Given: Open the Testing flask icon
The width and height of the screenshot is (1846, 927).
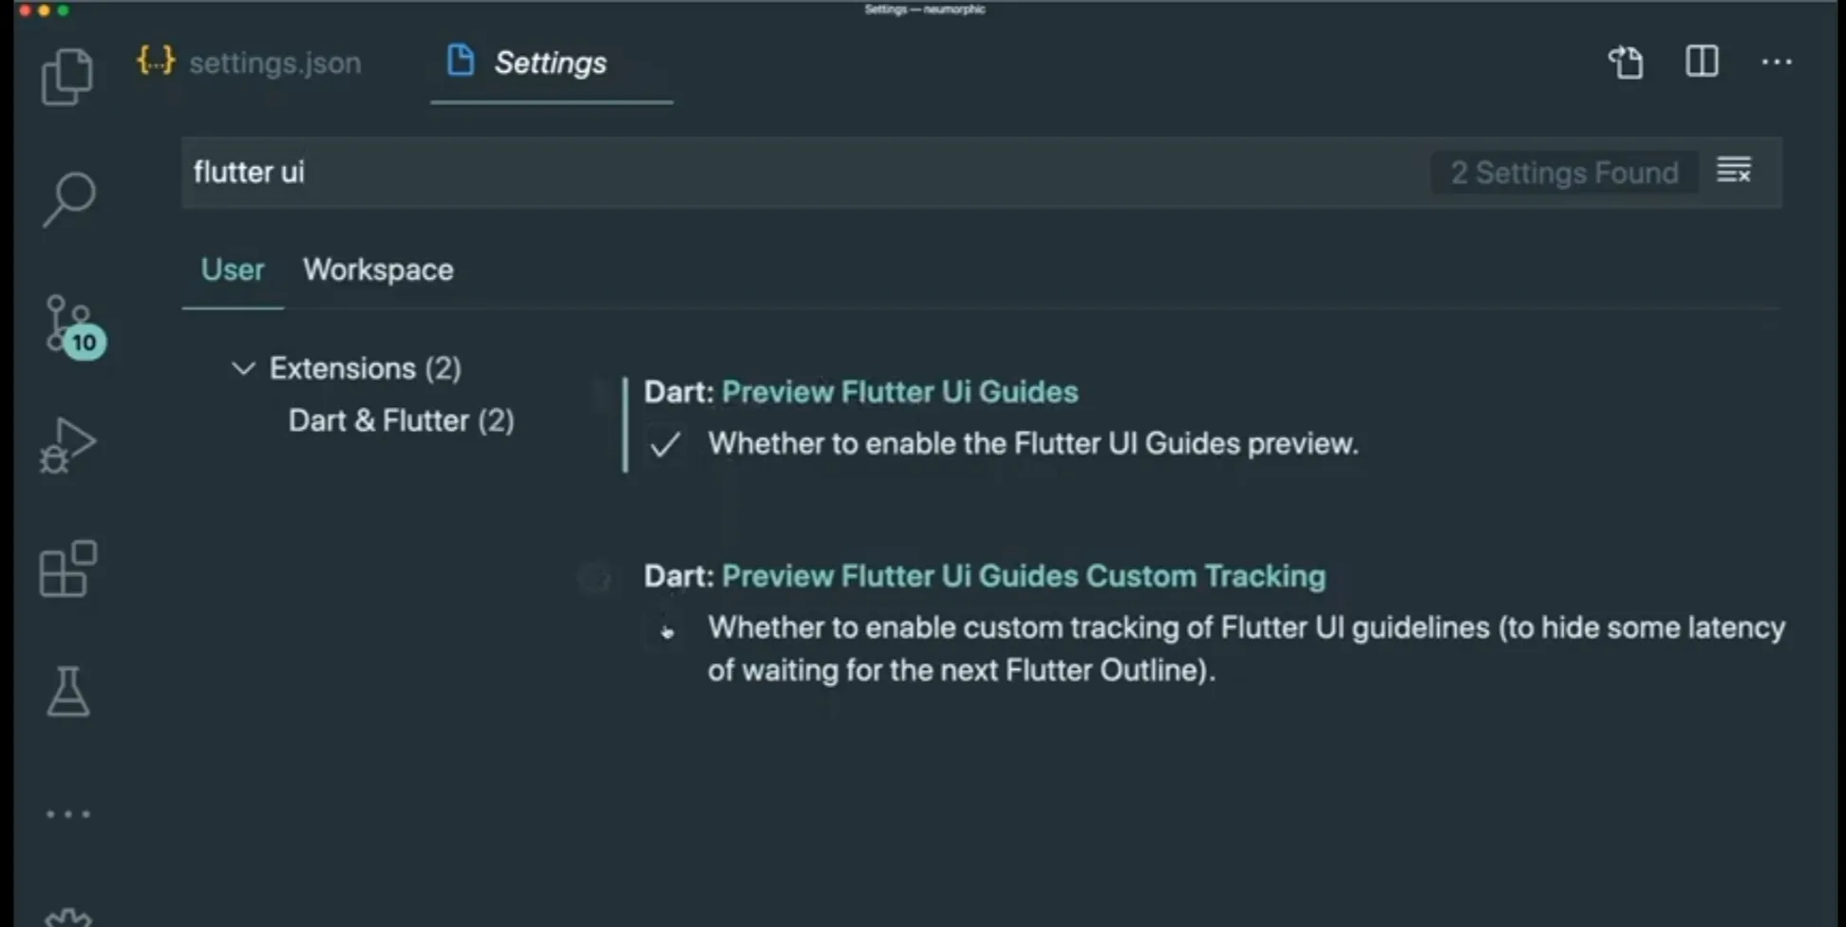Looking at the screenshot, I should 68,691.
